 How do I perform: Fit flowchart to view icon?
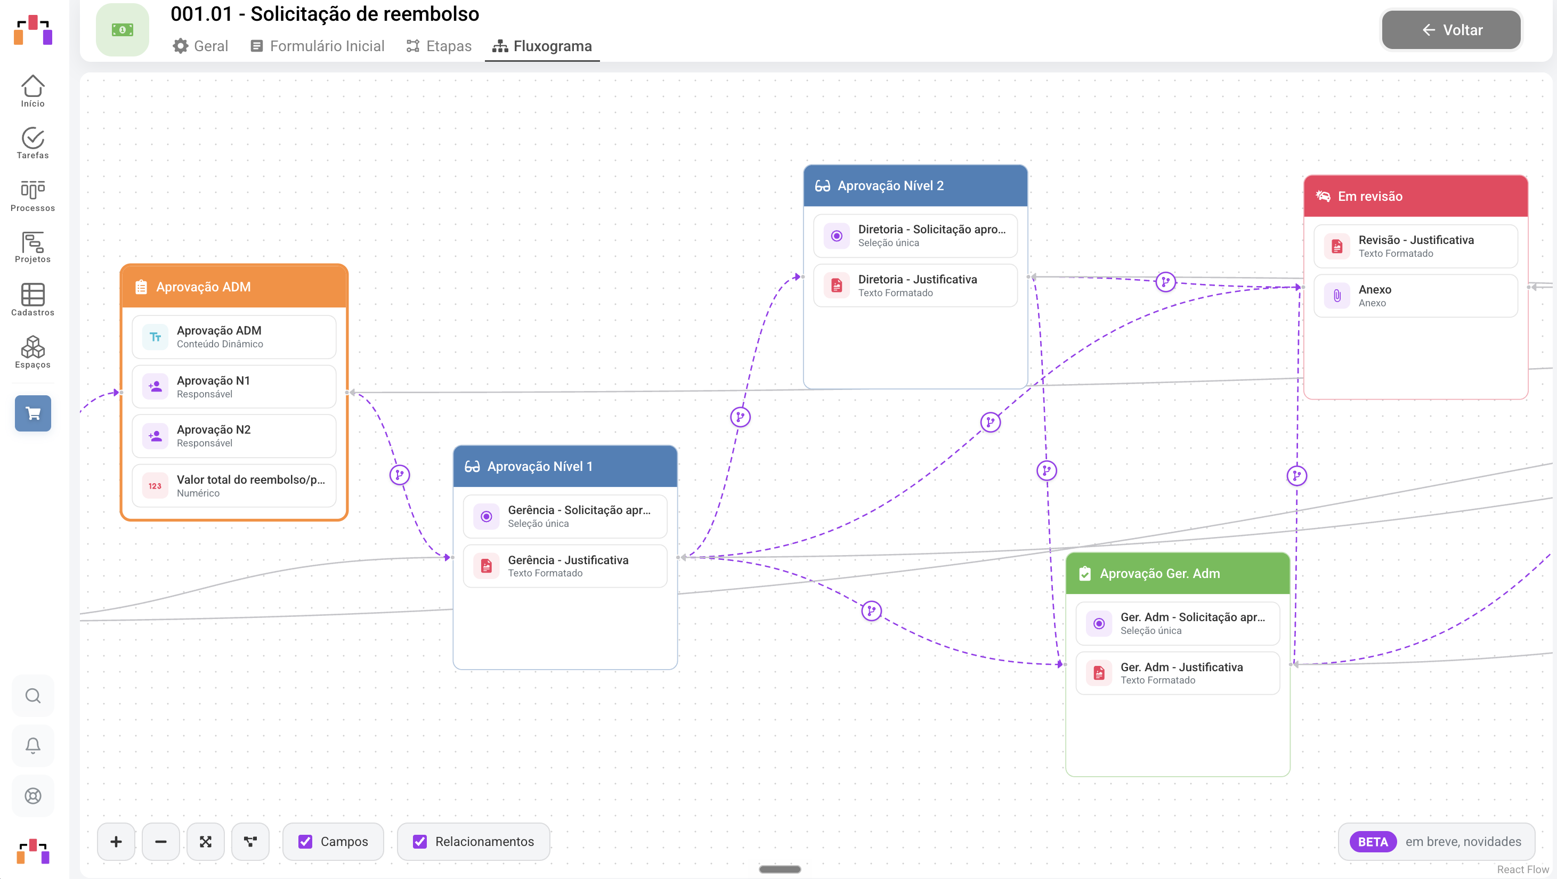pyautogui.click(x=206, y=842)
